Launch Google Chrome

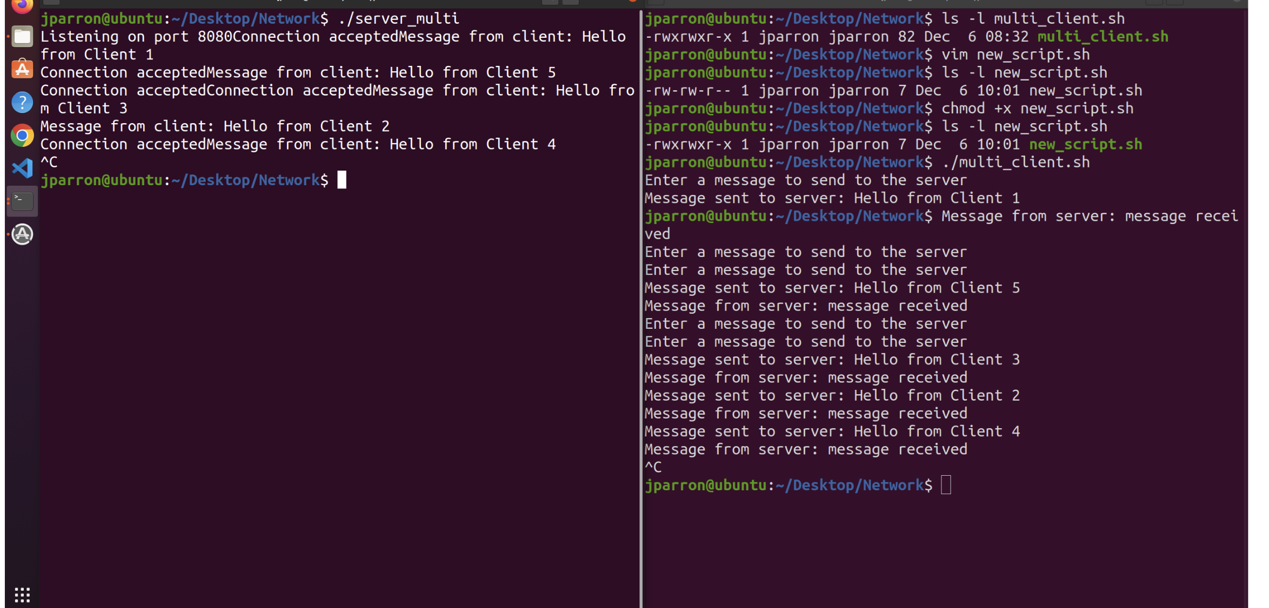pyautogui.click(x=22, y=135)
